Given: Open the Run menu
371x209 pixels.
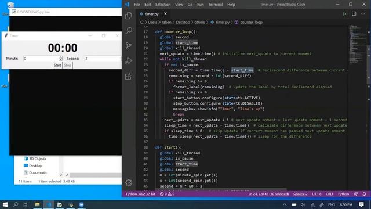Looking at the screenshot, I should click(x=200, y=5).
